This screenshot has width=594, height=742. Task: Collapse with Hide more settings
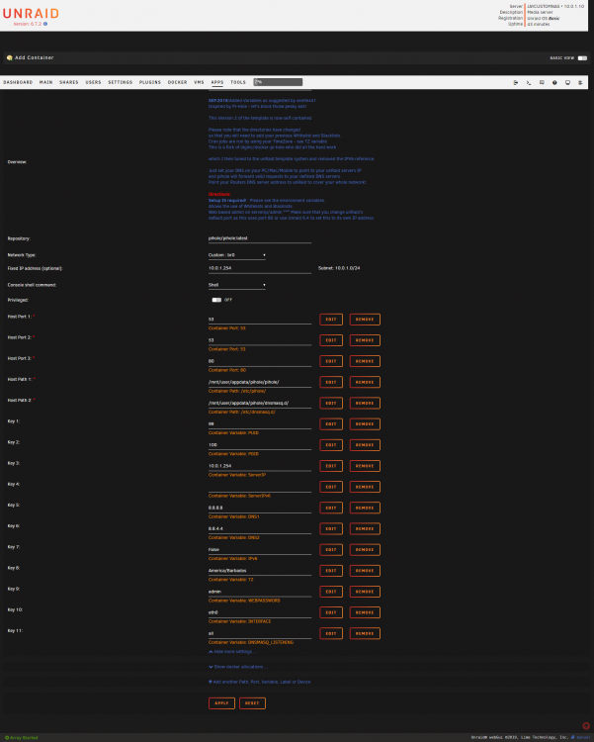pyautogui.click(x=231, y=652)
